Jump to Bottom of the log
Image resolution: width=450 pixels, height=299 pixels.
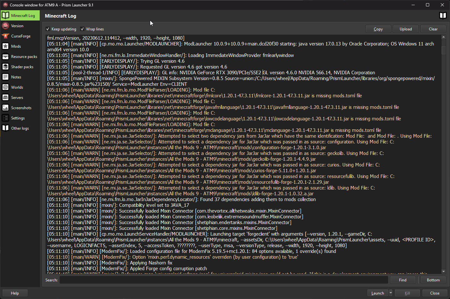click(433, 280)
